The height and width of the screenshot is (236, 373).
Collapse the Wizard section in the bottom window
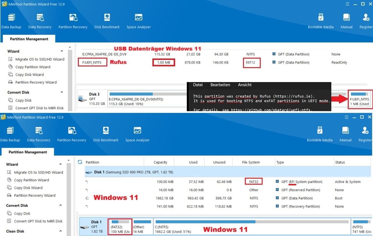pyautogui.click(x=61, y=164)
